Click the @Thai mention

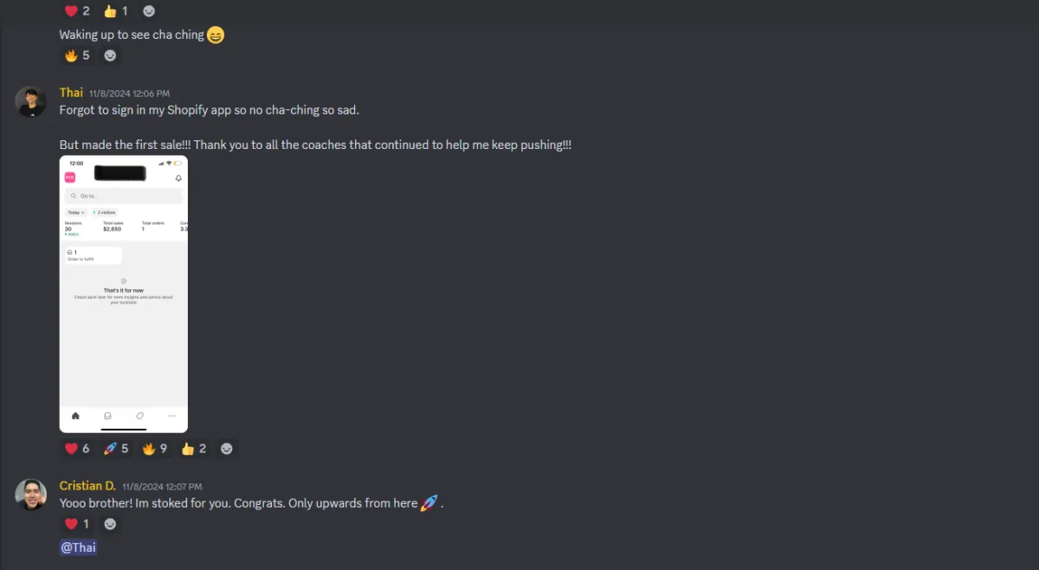click(78, 547)
